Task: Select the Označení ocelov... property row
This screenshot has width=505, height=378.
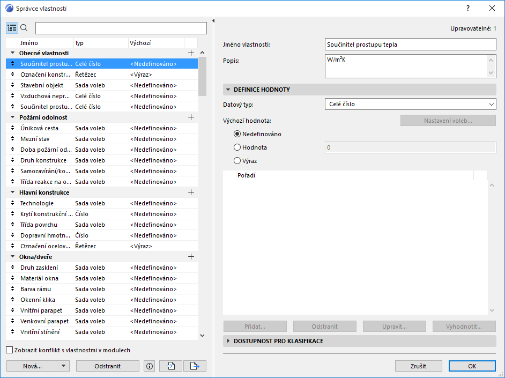Action: click(102, 246)
